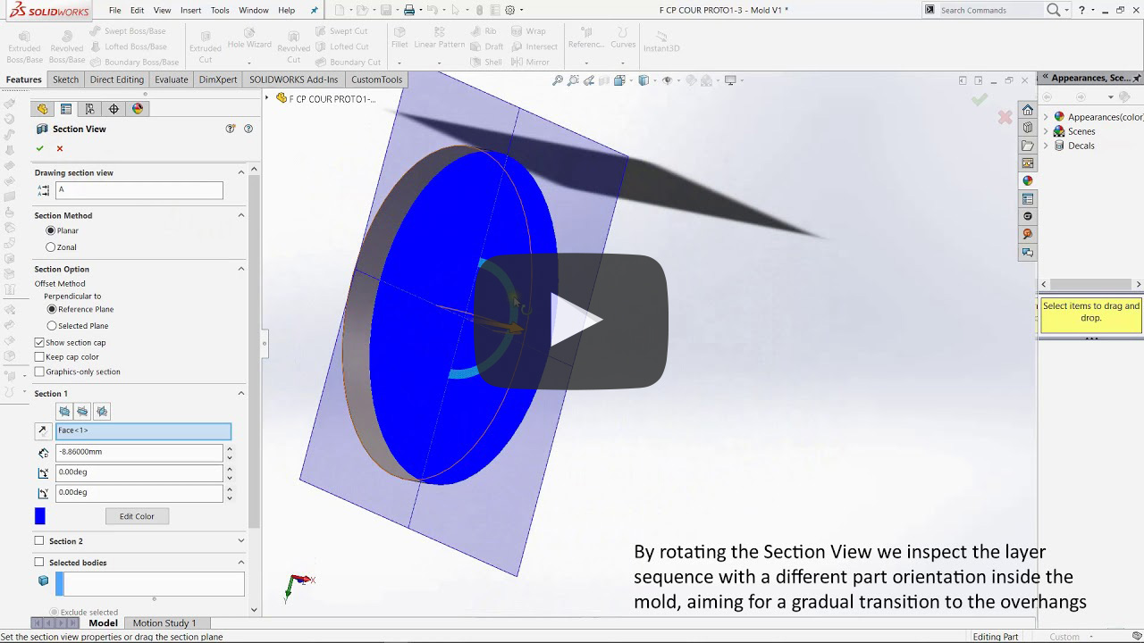The width and height of the screenshot is (1144, 643).
Task: Open the DimXpertManager crosshair tab icon
Action: click(114, 109)
